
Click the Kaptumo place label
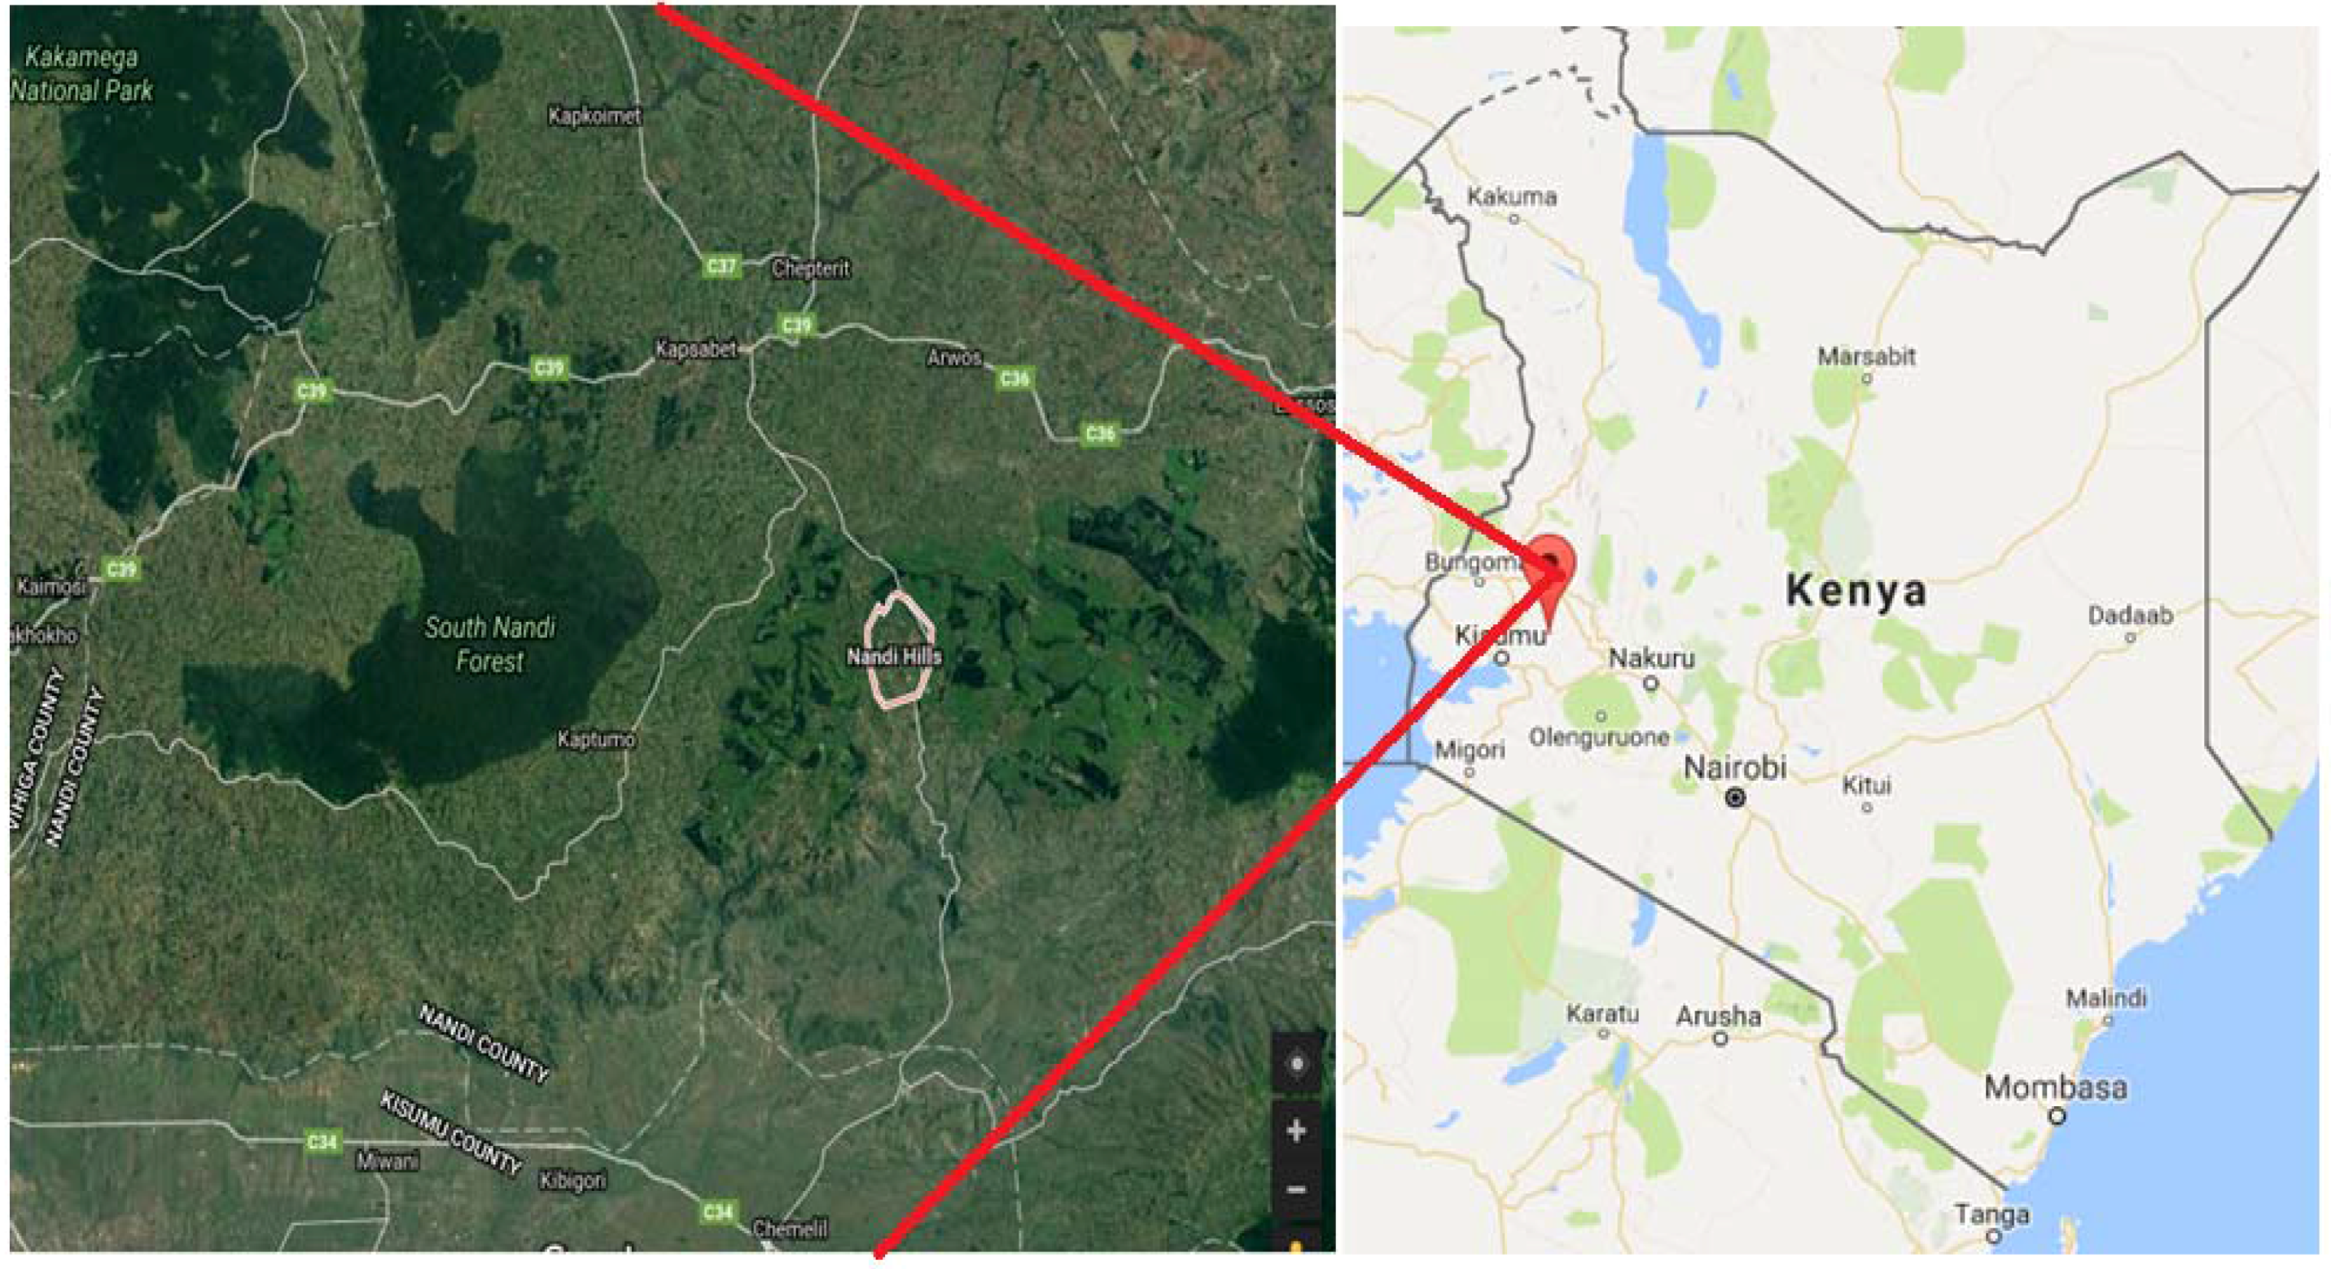click(596, 740)
